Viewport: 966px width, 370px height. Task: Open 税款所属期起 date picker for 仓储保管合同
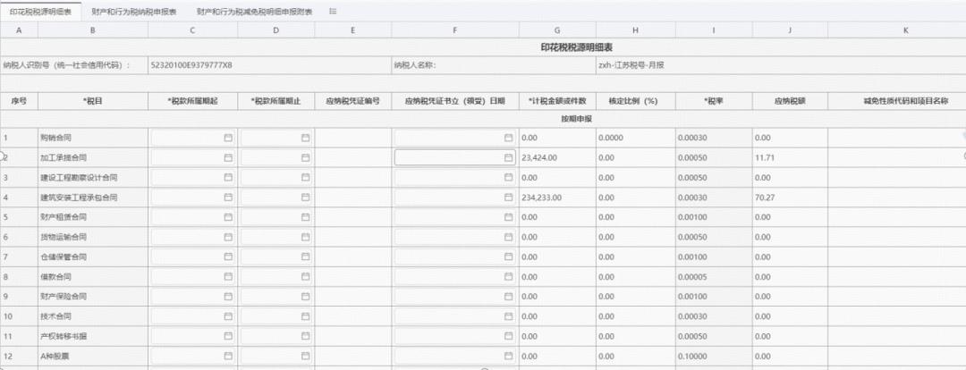click(228, 256)
